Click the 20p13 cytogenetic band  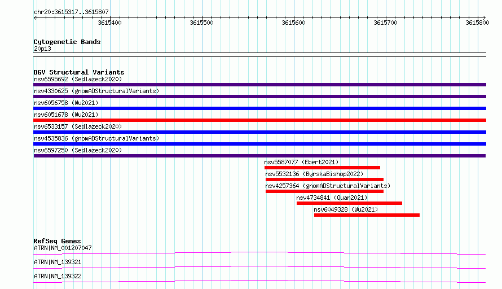[x=259, y=55]
